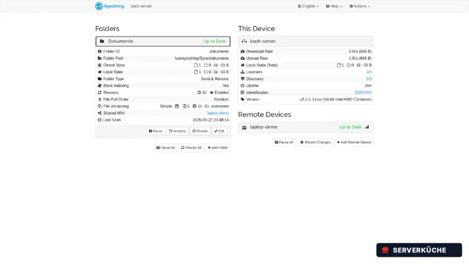Rescan the Dokumente folder
This screenshot has height=264, width=469.
point(200,131)
